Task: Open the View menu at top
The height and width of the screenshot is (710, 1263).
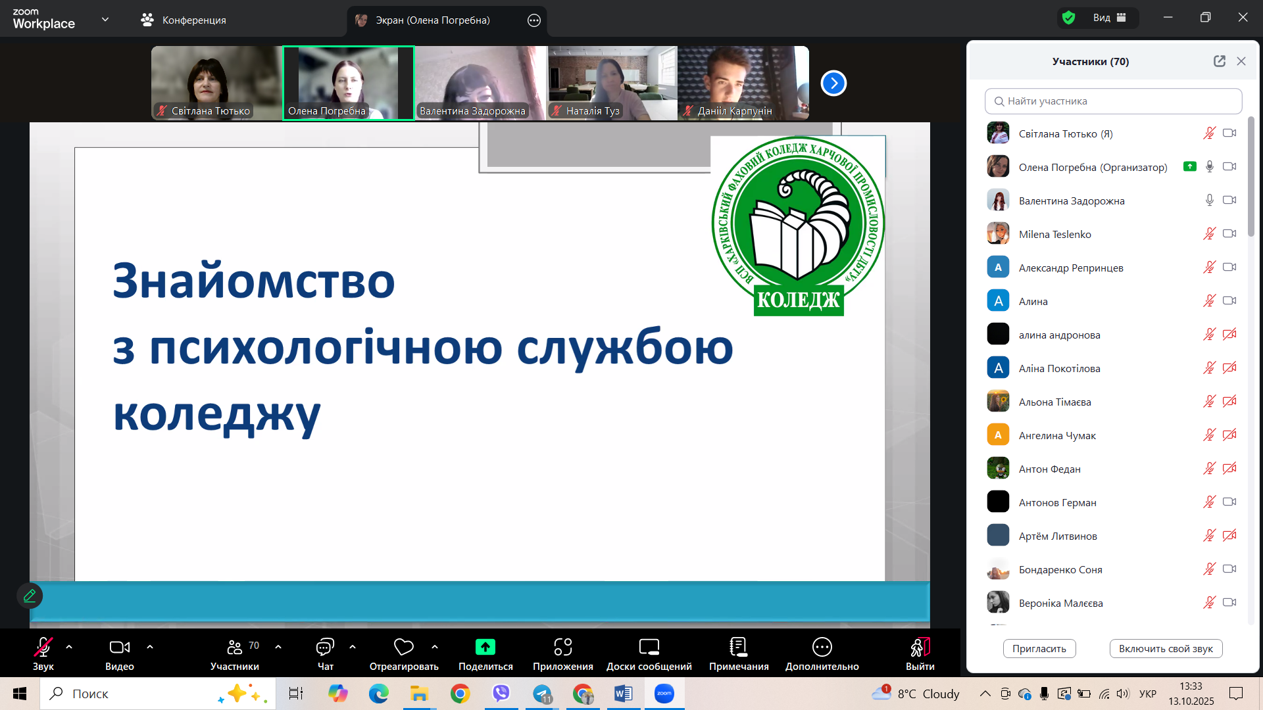Action: (1109, 18)
